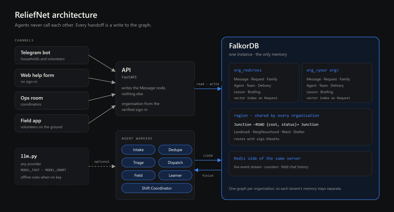Screen dimensions: 394x212
Task: Select the Triage agent pill
Action: [x=138, y=162]
